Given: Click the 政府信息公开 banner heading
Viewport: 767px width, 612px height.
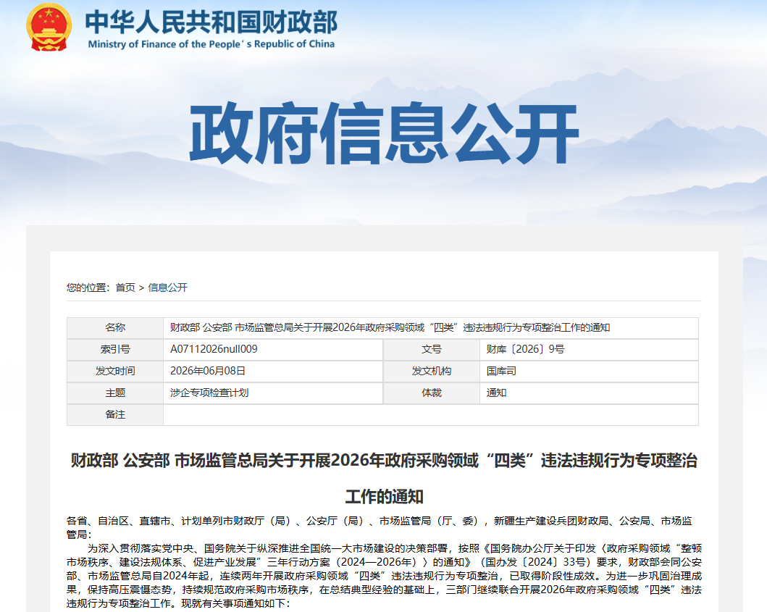Looking at the screenshot, I should pyautogui.click(x=384, y=133).
